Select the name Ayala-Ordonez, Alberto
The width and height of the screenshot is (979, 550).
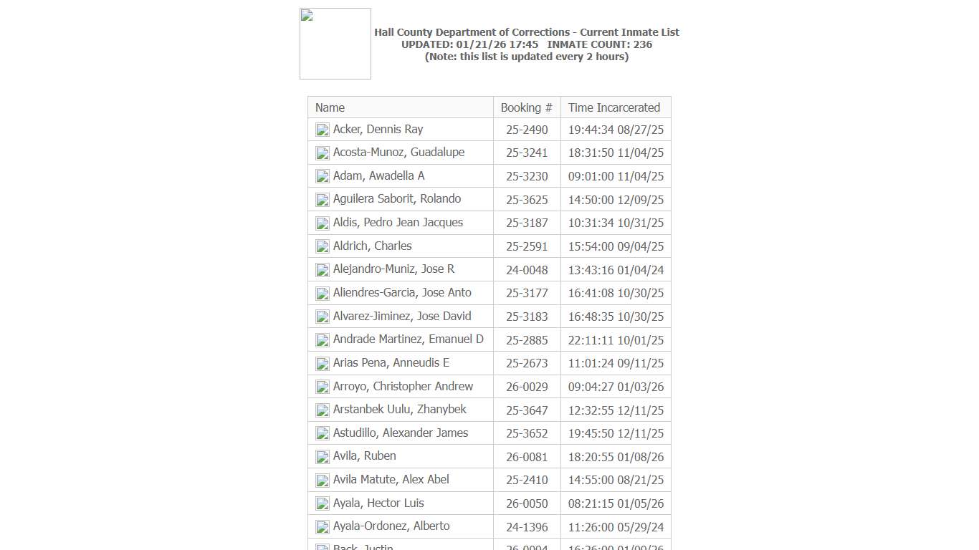coord(391,526)
